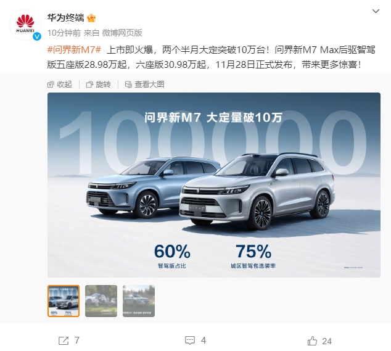Viewport: 391px width, 351px height.
Task: Open the #问界新M7# hashtag topic
Action: click(x=74, y=50)
